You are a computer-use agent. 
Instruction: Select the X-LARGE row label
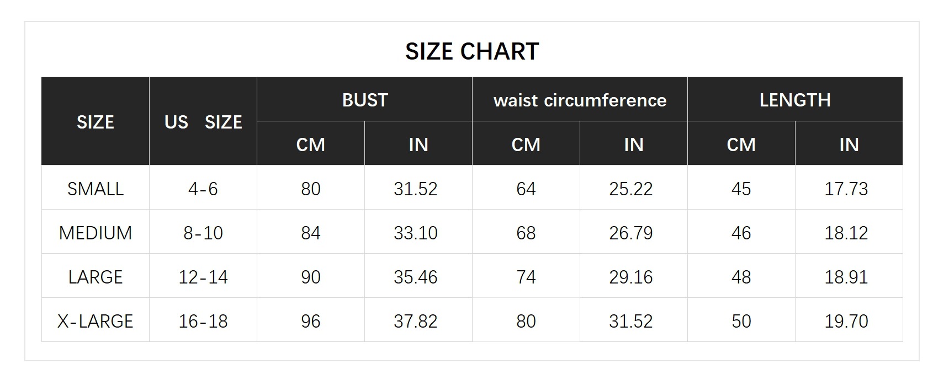[96, 320]
